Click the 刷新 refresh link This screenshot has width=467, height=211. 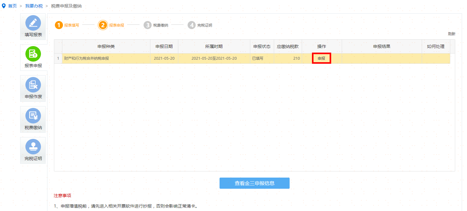coord(451,34)
